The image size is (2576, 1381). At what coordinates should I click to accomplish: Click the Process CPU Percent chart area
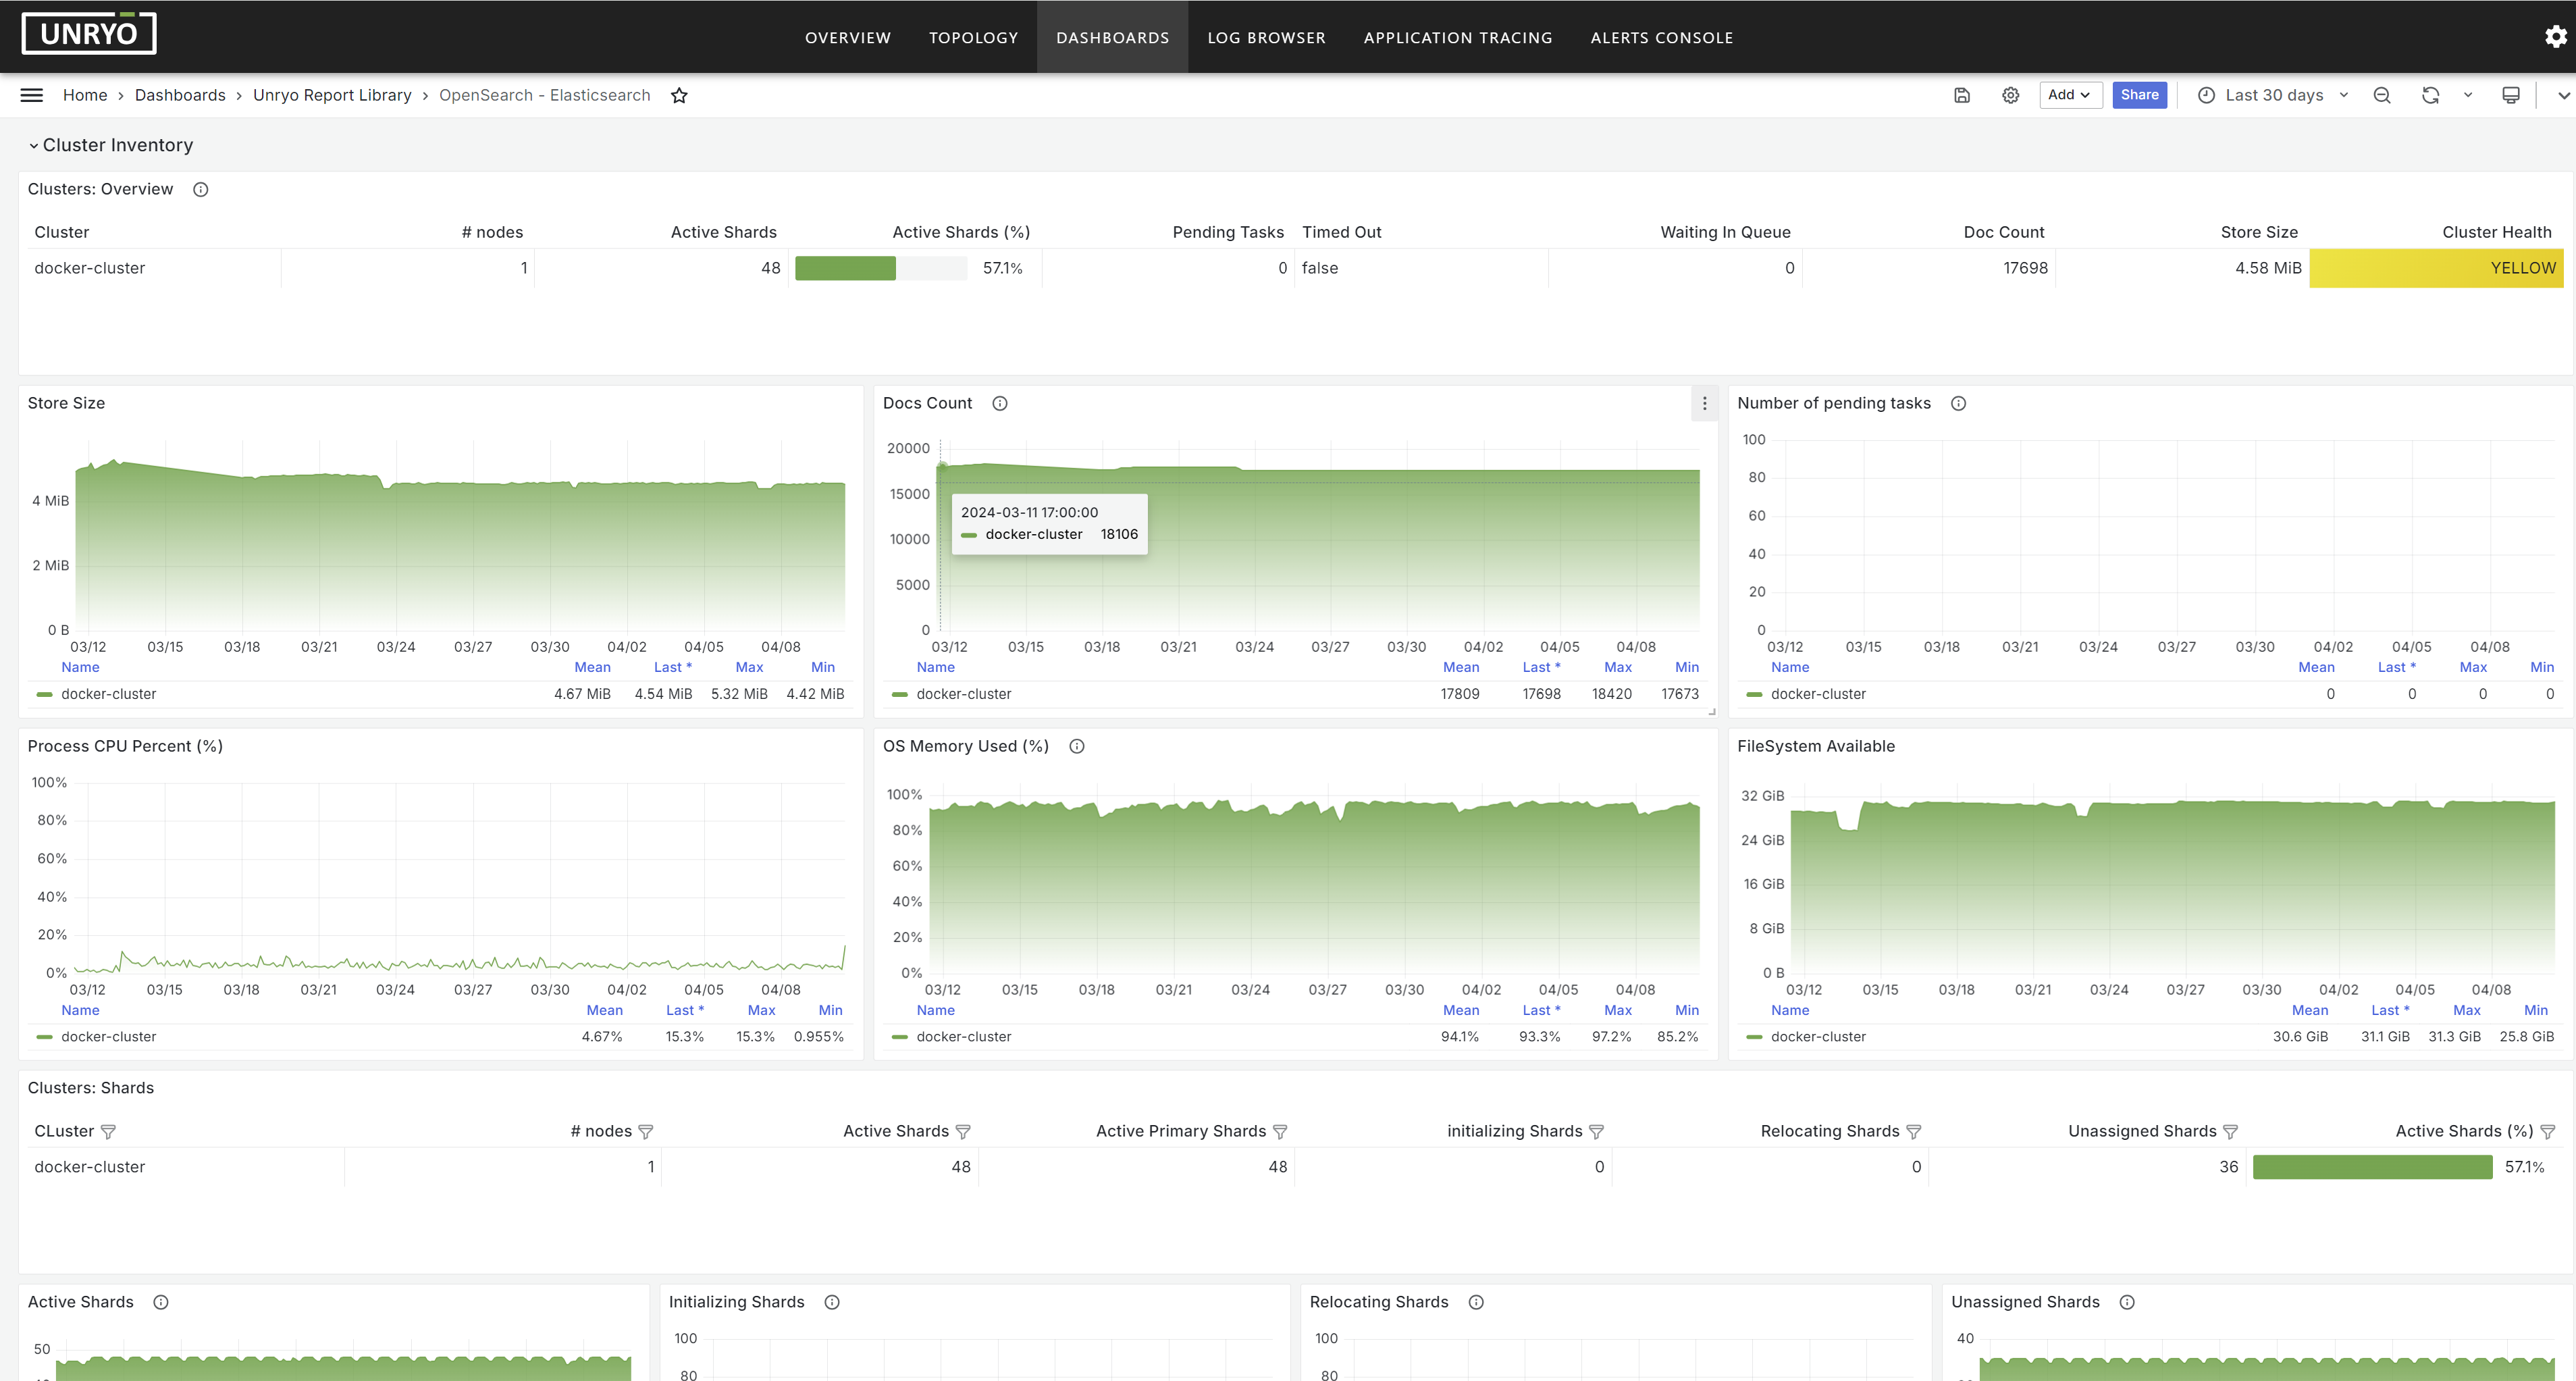click(460, 877)
